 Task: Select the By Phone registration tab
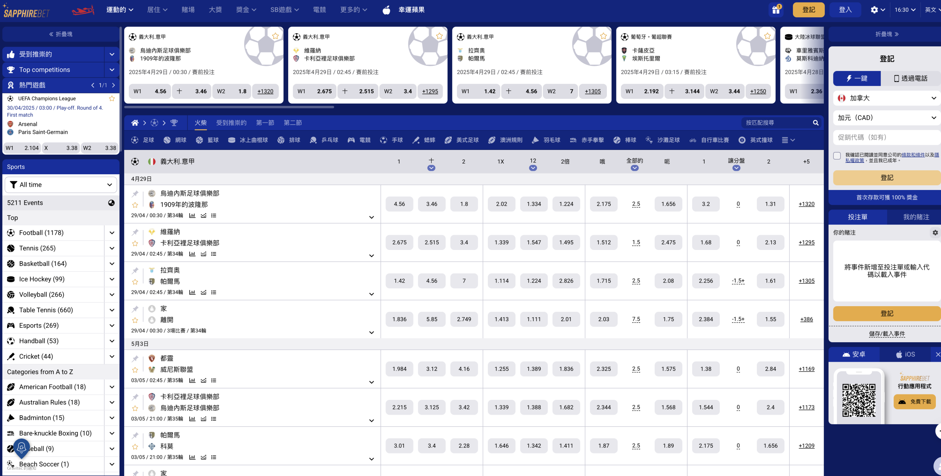[x=910, y=78]
